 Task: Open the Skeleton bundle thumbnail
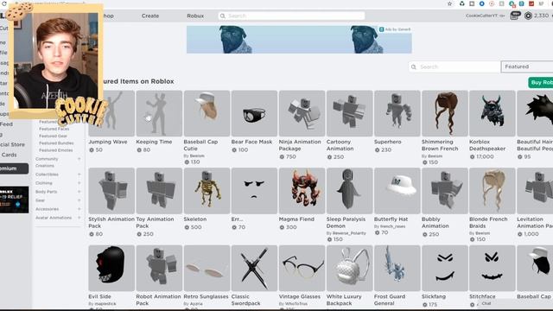(x=207, y=191)
